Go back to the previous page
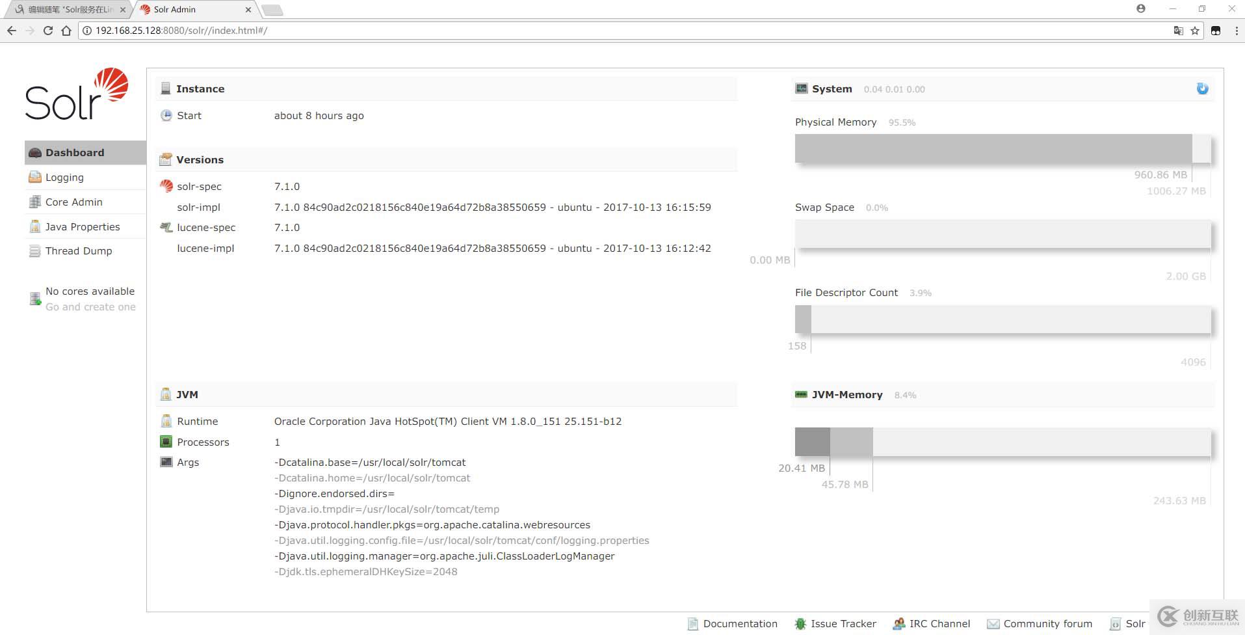This screenshot has width=1245, height=635. pyautogui.click(x=12, y=31)
